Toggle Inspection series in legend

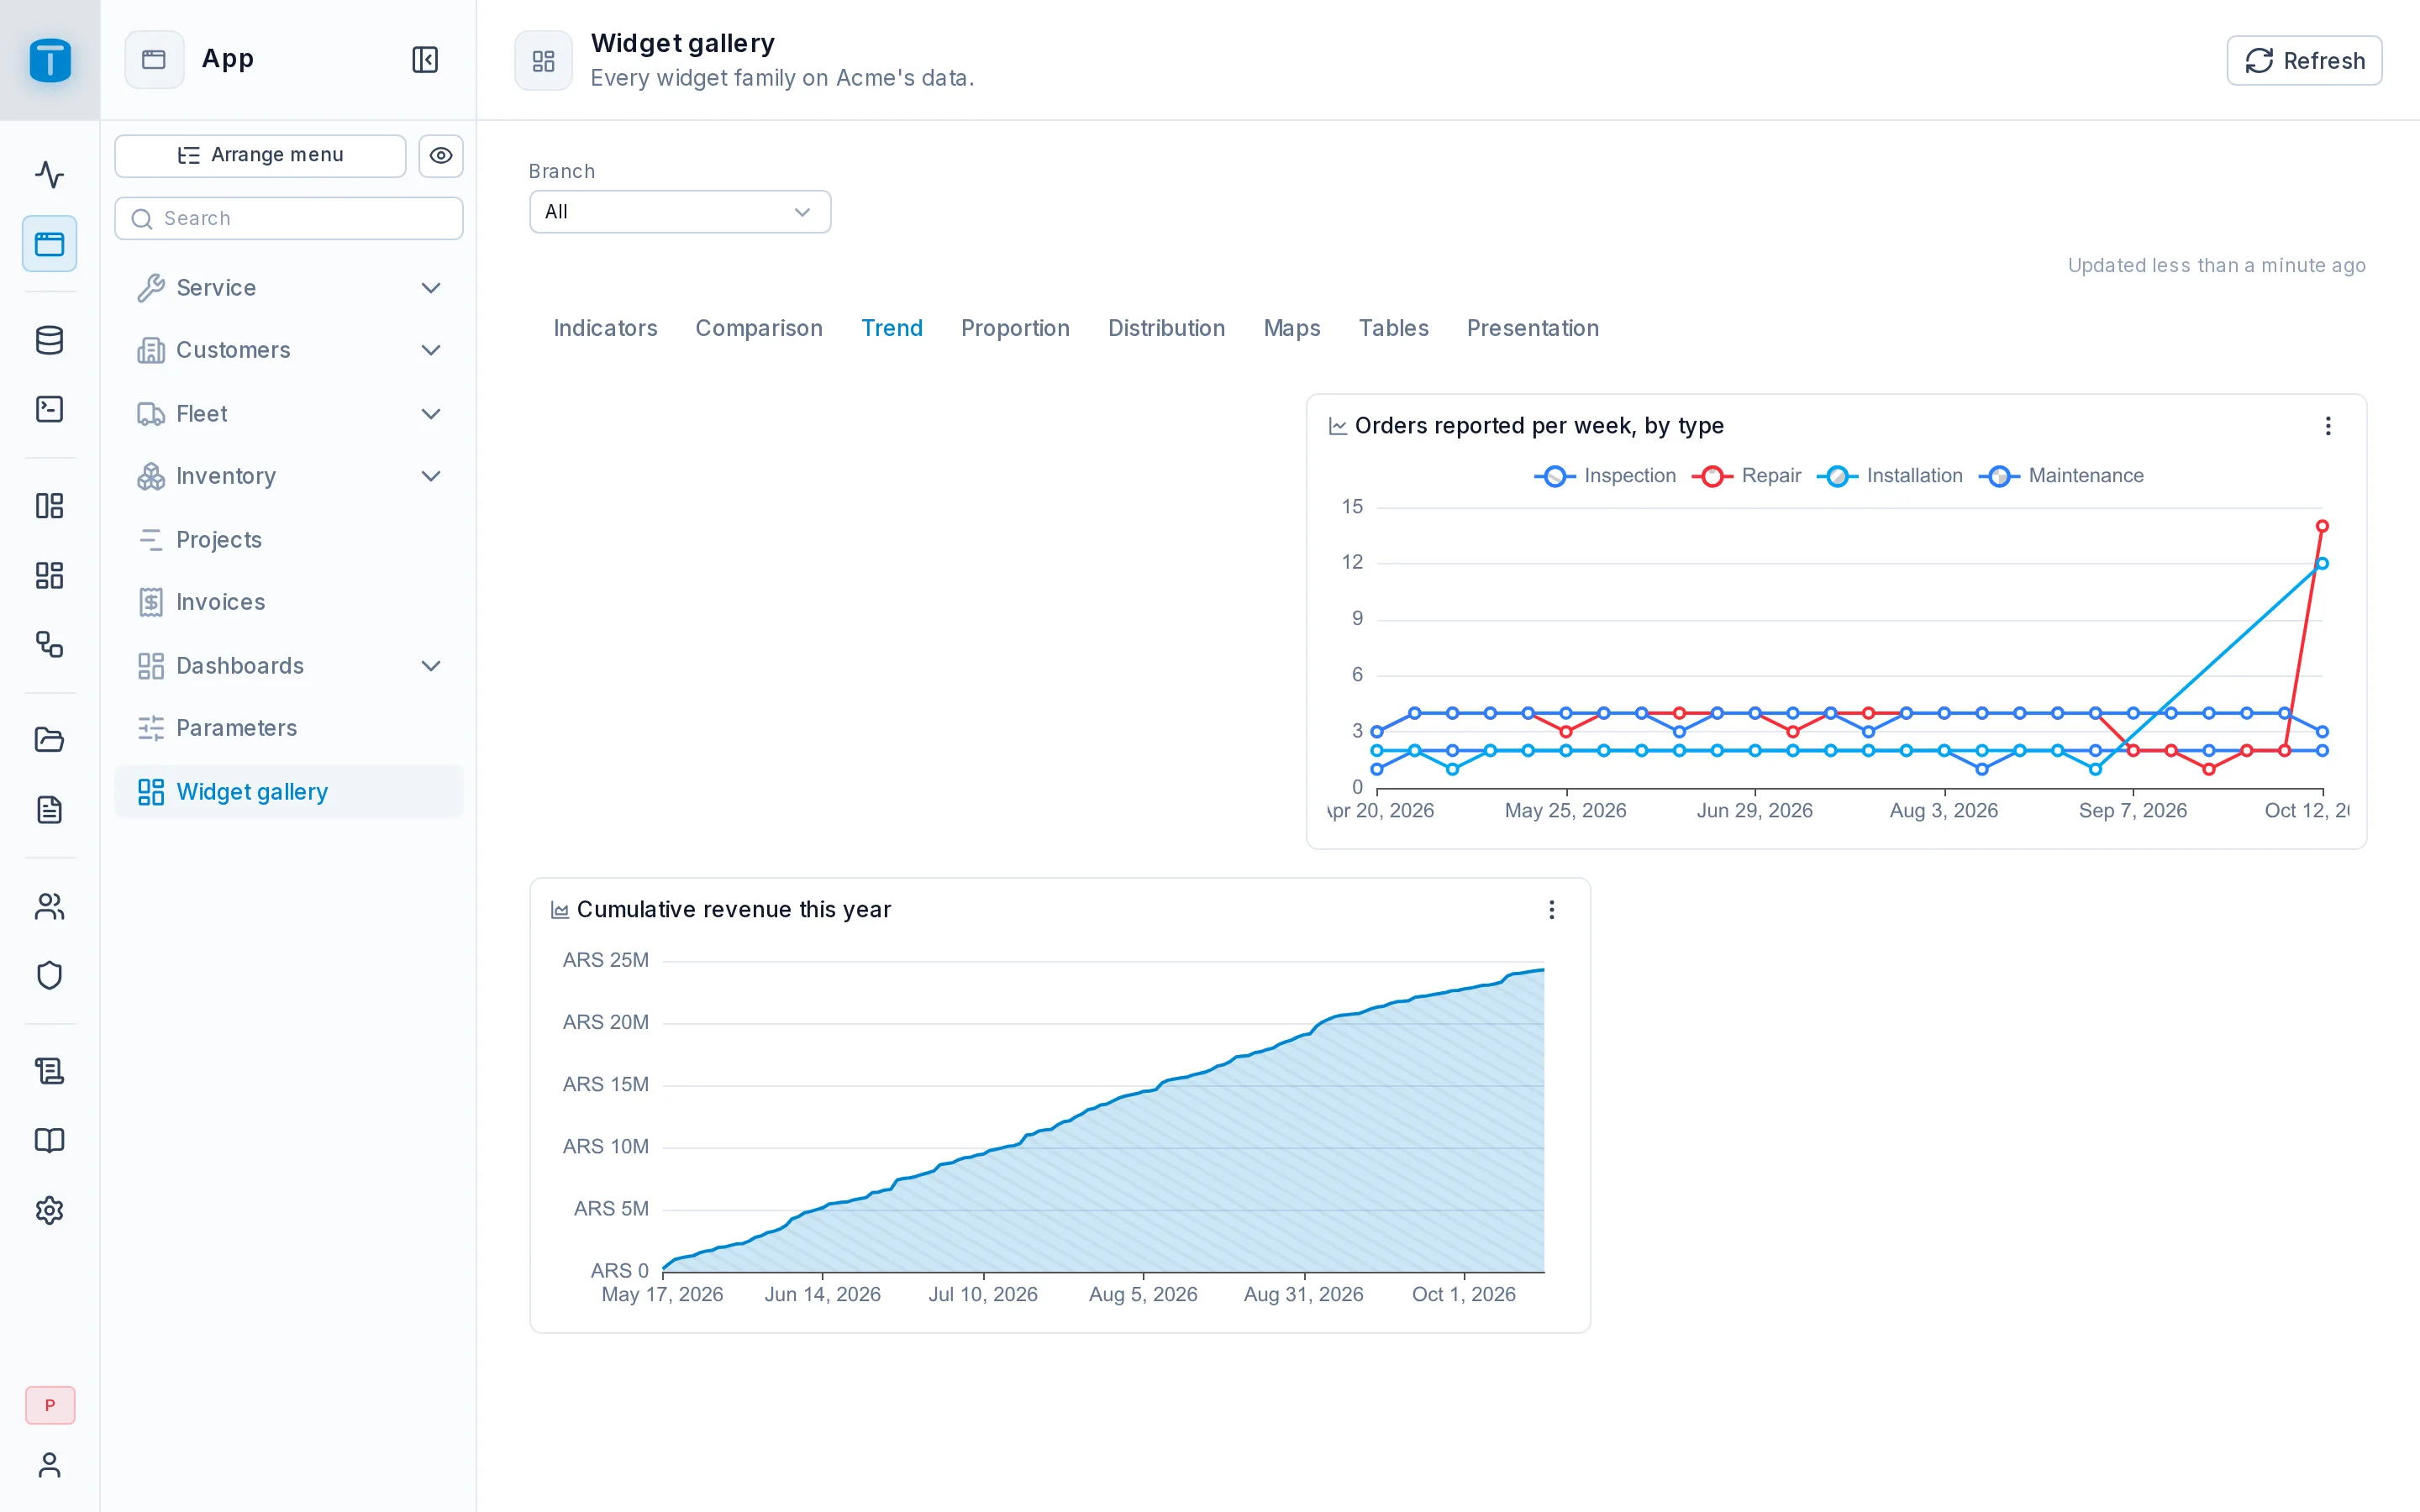tap(1605, 476)
